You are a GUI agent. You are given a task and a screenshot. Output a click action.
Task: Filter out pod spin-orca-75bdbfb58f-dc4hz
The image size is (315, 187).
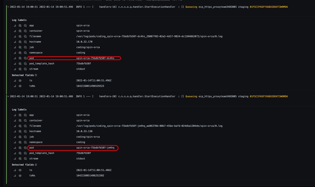tap(25, 58)
